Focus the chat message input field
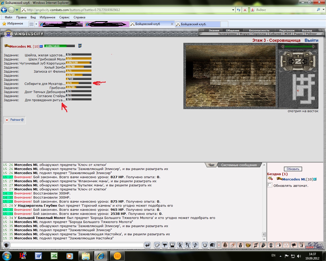The width and height of the screenshot is (326, 261). coord(77,245)
